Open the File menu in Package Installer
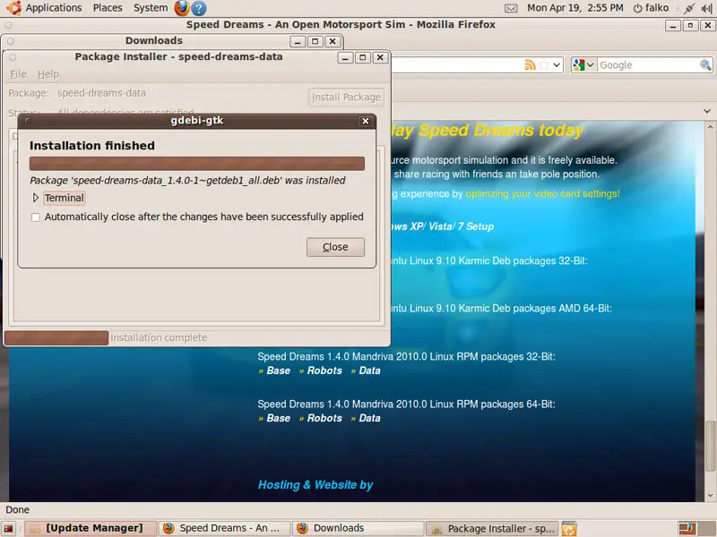Viewport: 717px width, 537px height. (18, 74)
